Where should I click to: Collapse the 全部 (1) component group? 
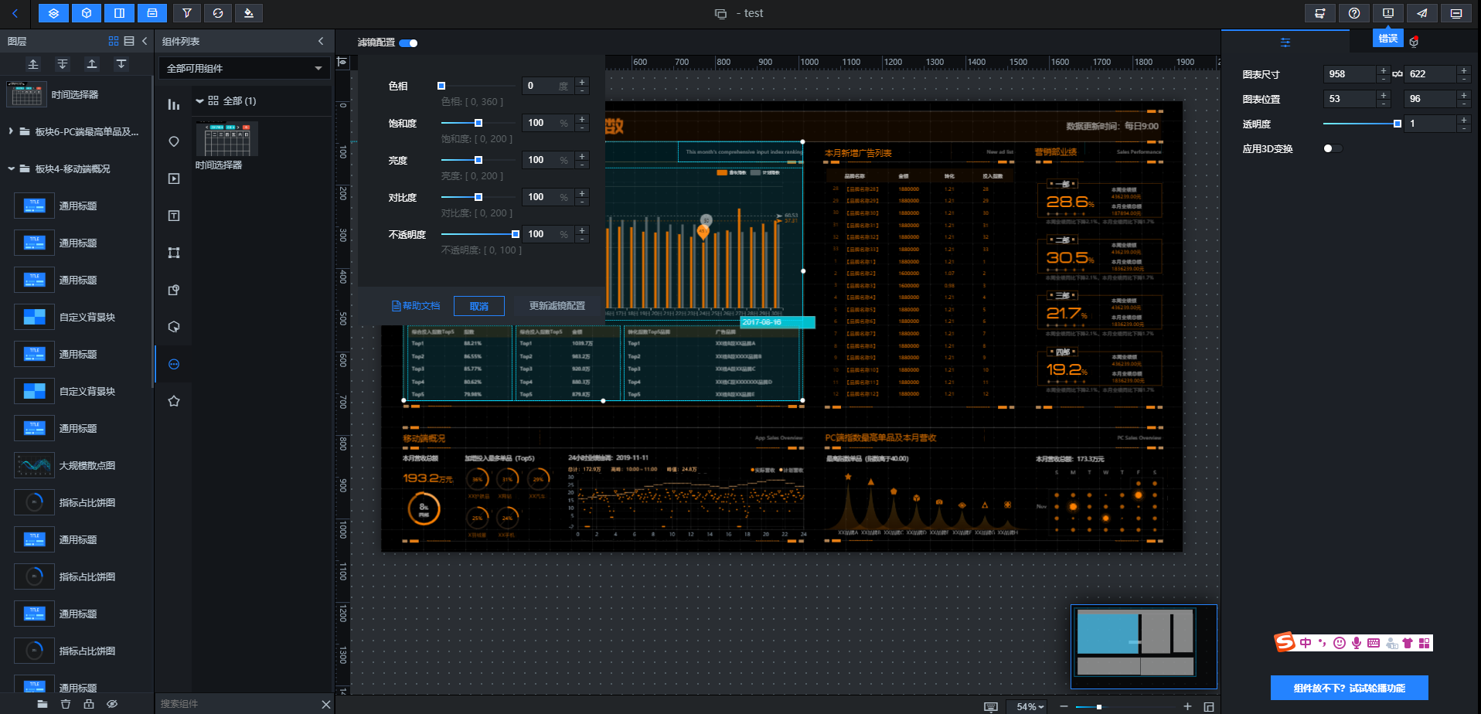tap(200, 101)
